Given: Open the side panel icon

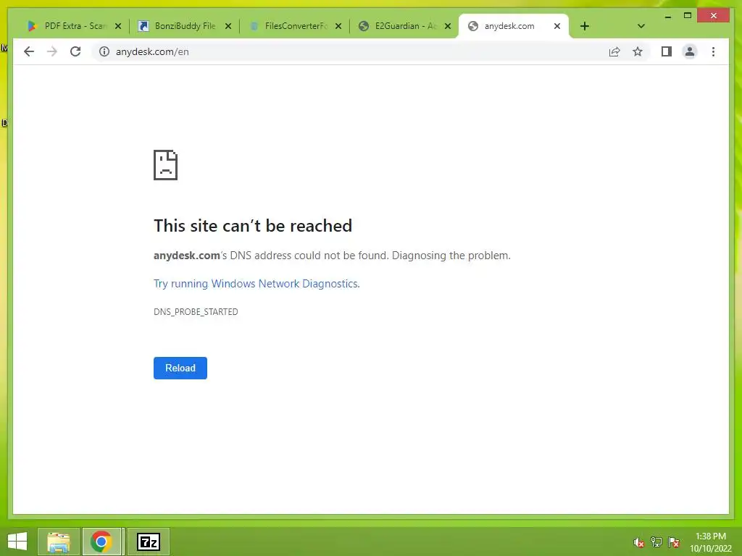Looking at the screenshot, I should click(x=667, y=51).
